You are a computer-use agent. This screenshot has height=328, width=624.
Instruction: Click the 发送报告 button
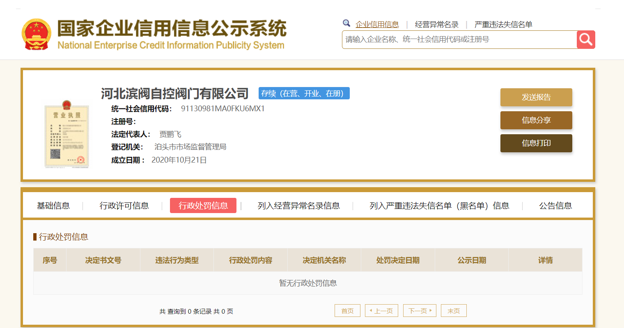tap(536, 97)
